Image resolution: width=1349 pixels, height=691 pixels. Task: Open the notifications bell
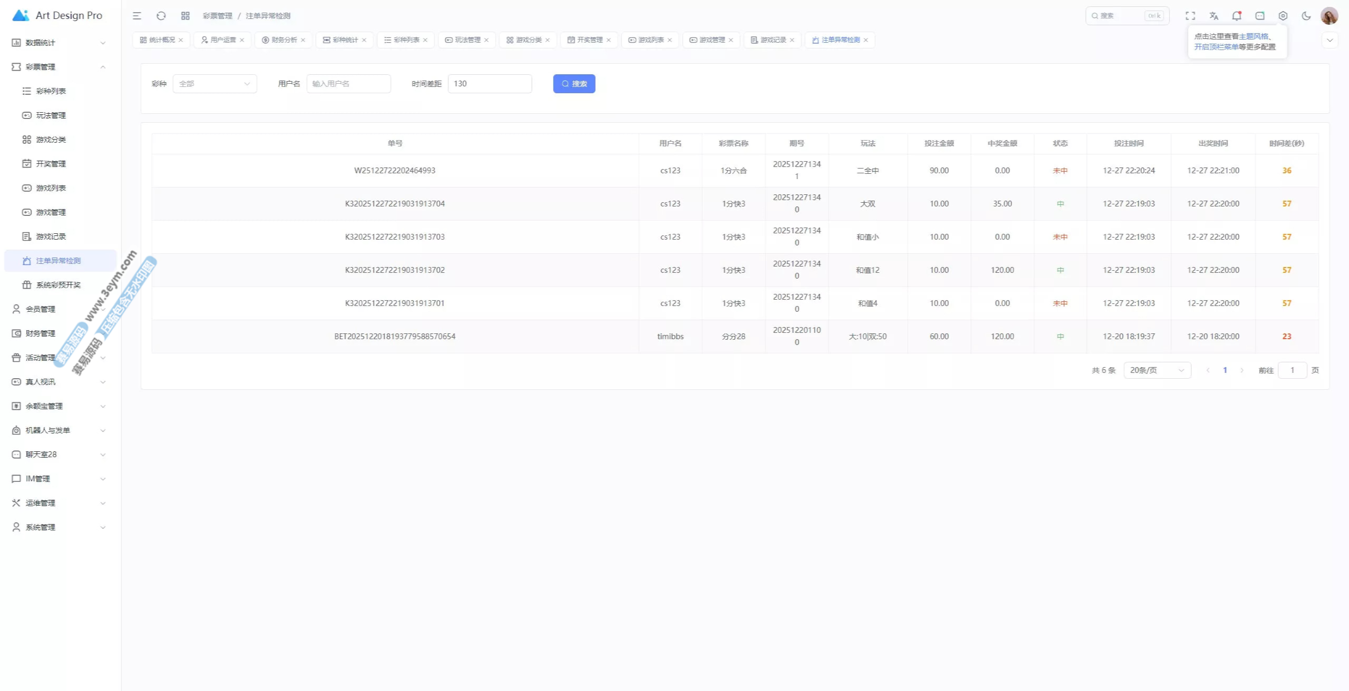click(1236, 16)
